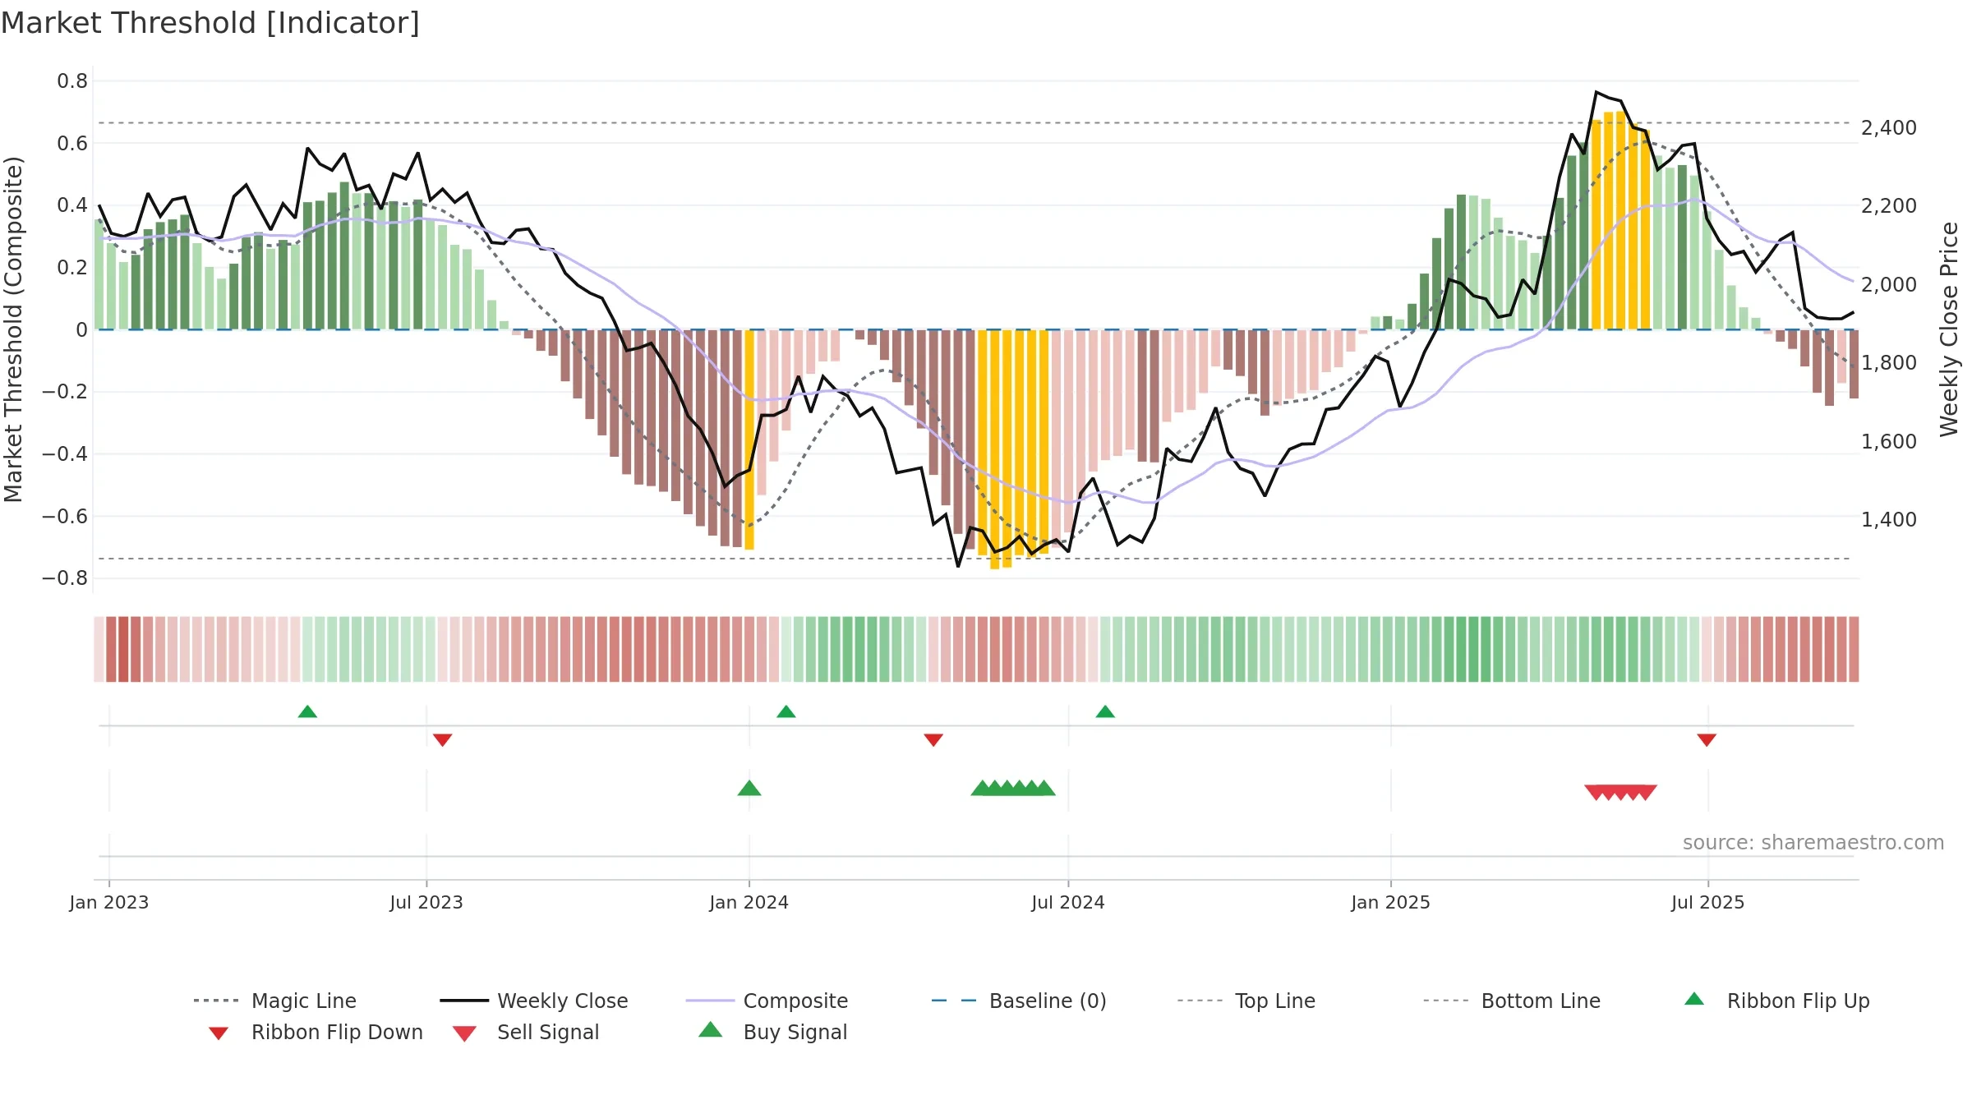Screen dimensions: 1972x1109
Task: Toggle the Ribbon Flip Up legend entry
Action: click(x=1776, y=1001)
